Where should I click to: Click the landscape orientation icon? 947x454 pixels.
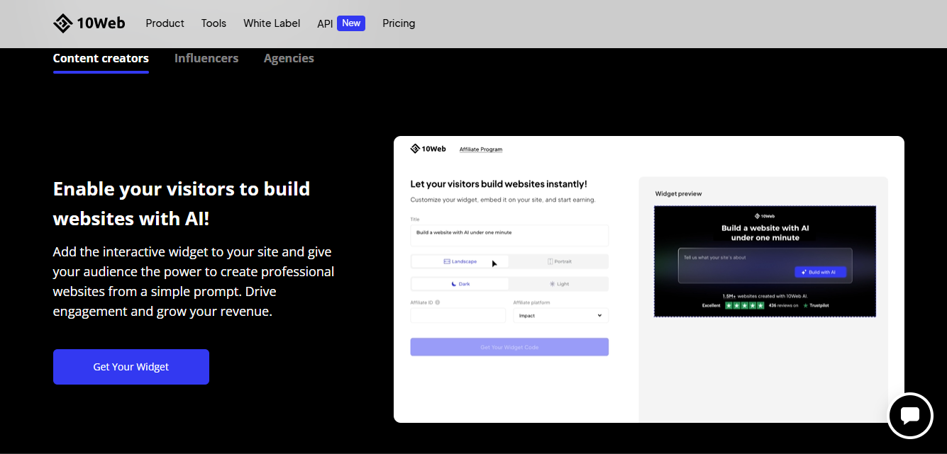point(446,262)
